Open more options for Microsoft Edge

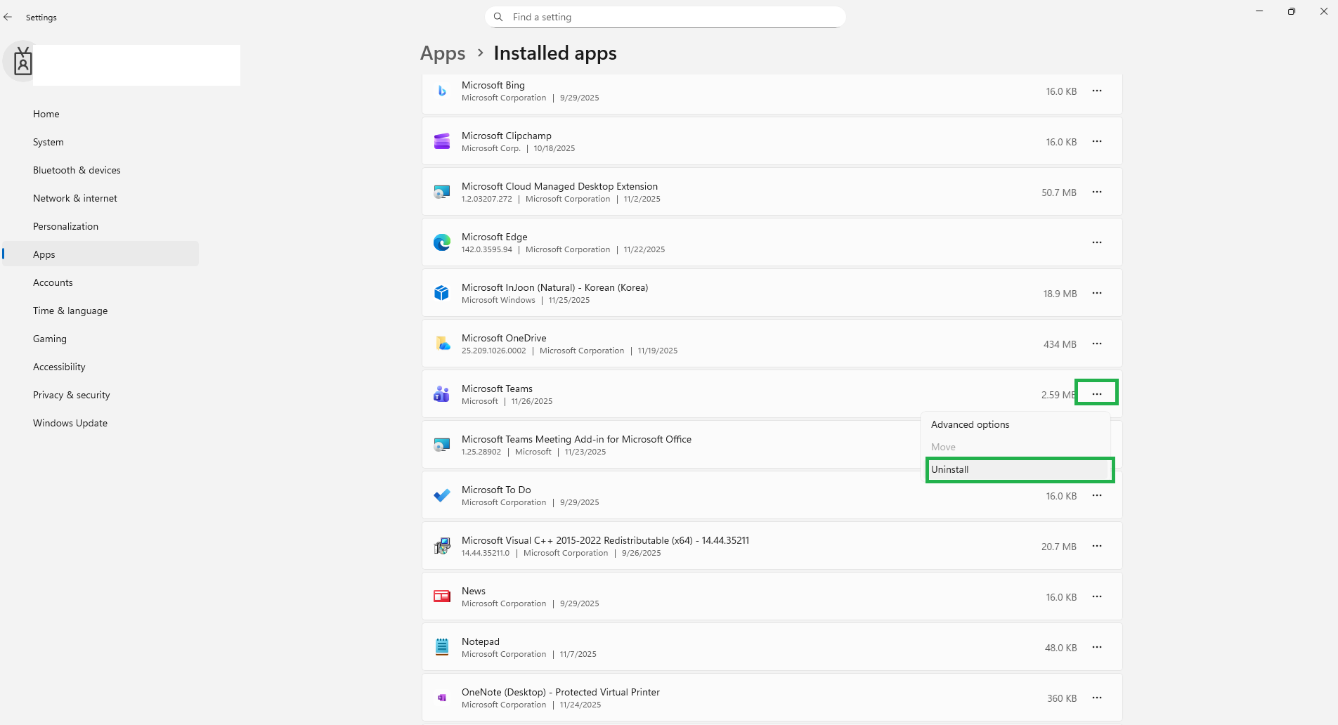[x=1097, y=242]
